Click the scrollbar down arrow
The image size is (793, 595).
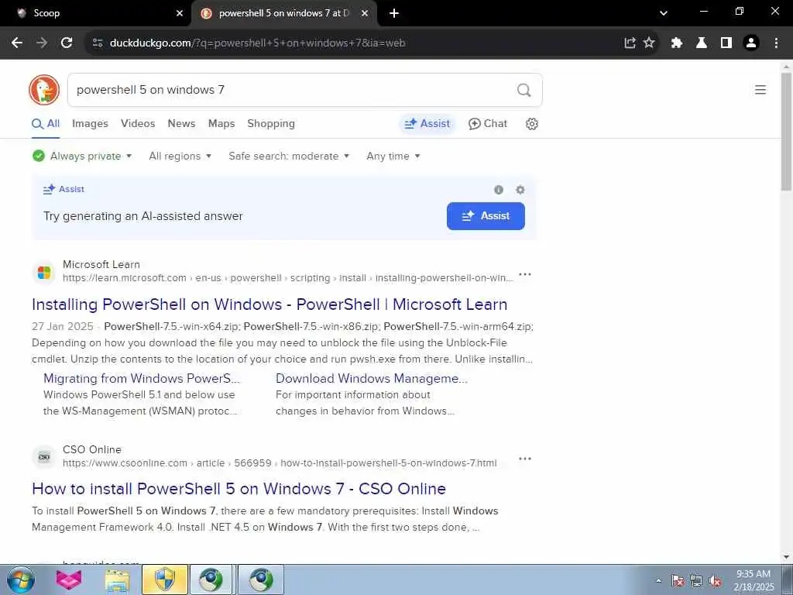coord(786,557)
